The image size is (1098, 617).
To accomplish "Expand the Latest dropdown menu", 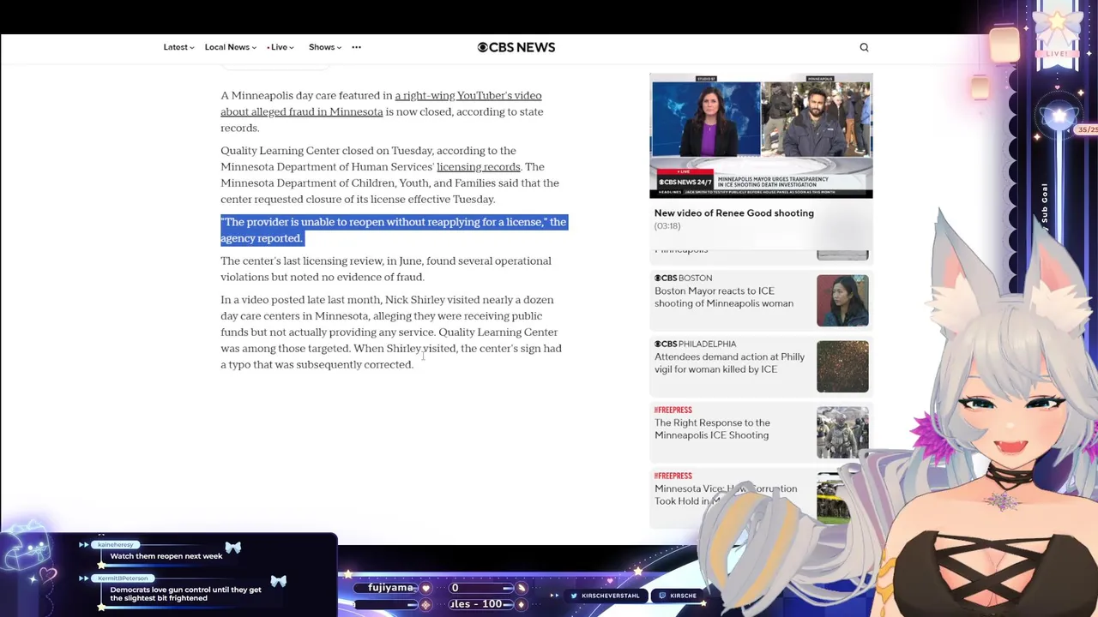I will coord(178,47).
